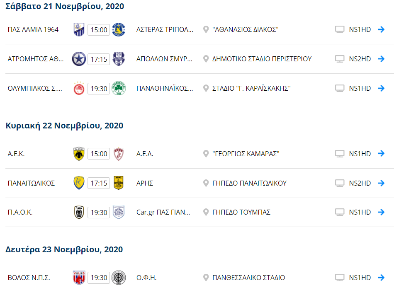
Task: Click TV icon beside NS2HD in Ατρόμητος row
Action: click(340, 59)
